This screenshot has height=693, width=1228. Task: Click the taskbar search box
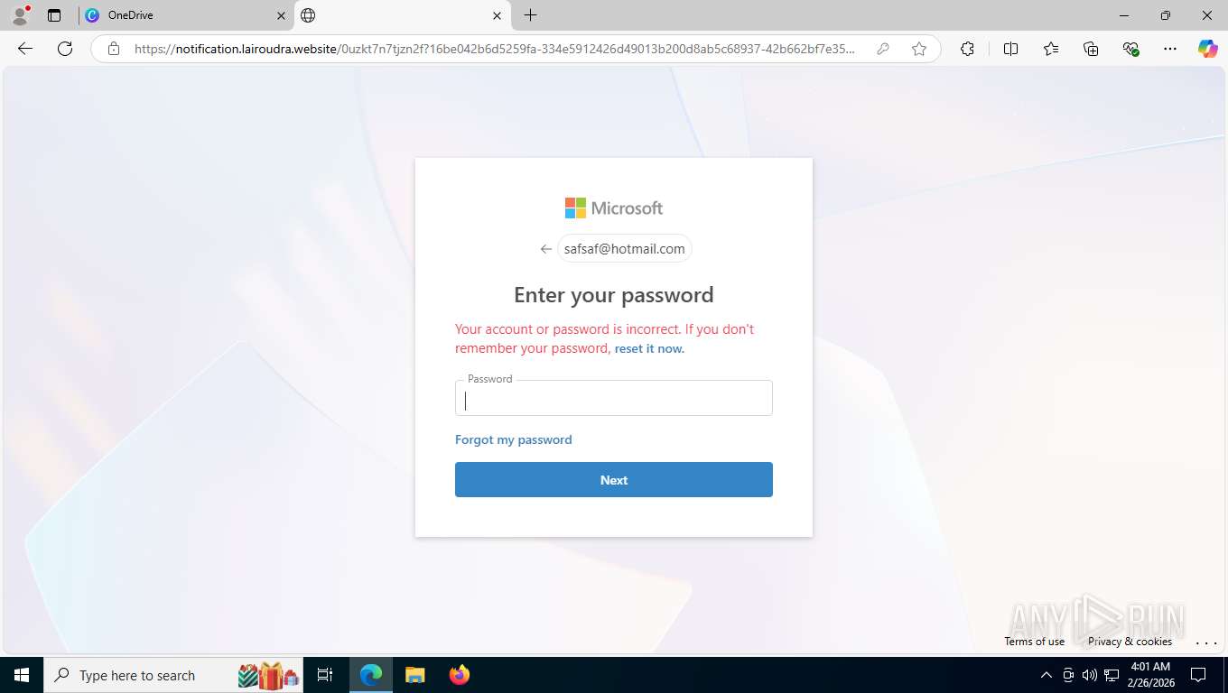click(x=172, y=675)
